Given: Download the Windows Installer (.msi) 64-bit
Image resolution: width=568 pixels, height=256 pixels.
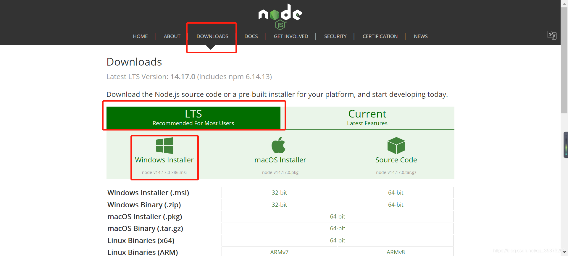Looking at the screenshot, I should pos(396,193).
